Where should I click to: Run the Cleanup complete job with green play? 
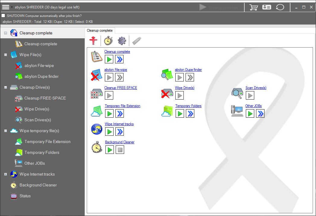point(109,59)
